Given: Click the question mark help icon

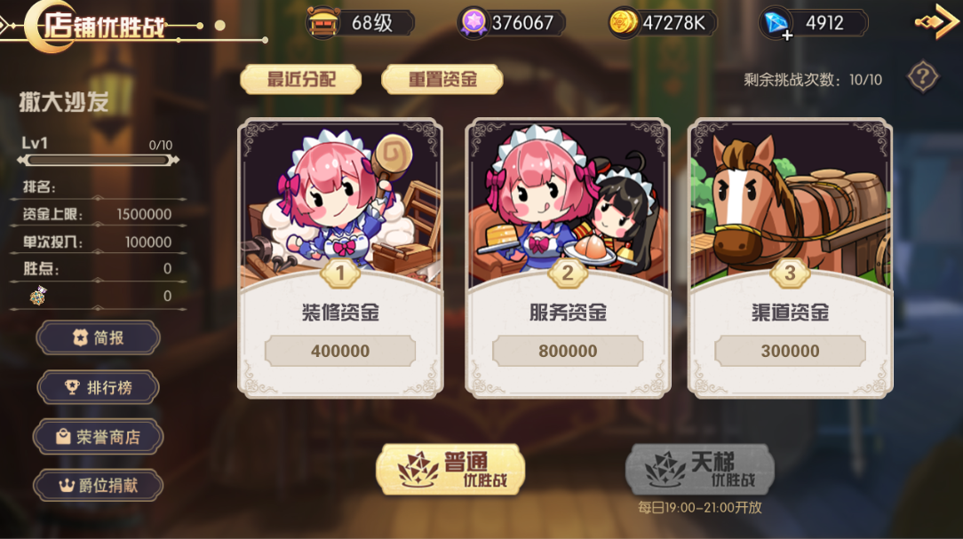Looking at the screenshot, I should [x=922, y=77].
